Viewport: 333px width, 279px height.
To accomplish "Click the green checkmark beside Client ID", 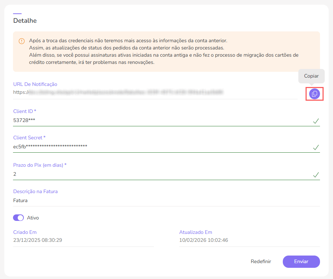I will pos(316,121).
